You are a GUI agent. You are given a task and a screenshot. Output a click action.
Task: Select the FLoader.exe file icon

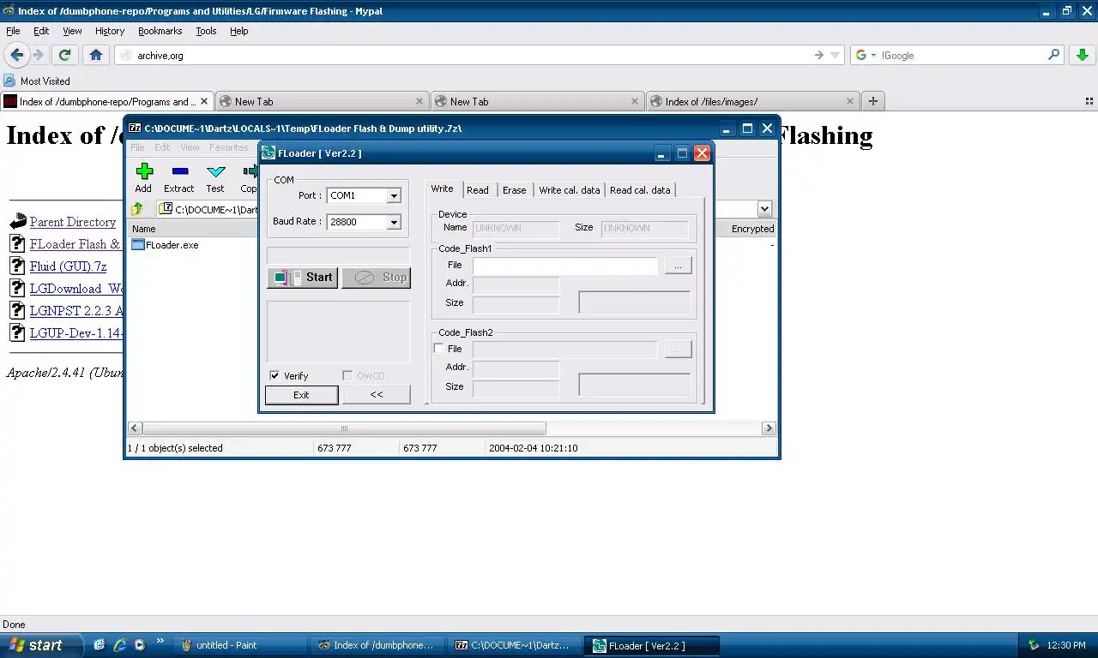click(138, 244)
